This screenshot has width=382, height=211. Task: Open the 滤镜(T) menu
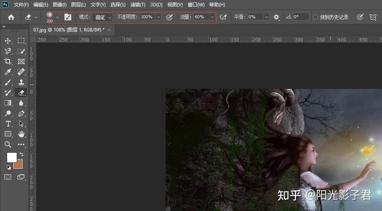(138, 5)
